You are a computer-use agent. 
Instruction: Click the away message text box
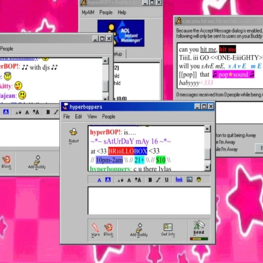[x=220, y=66]
